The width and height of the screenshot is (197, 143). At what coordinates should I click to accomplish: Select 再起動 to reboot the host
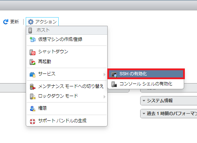[67, 62]
